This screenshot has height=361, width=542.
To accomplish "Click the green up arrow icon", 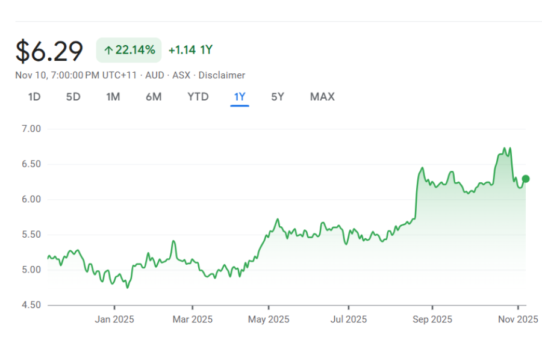I will [108, 51].
